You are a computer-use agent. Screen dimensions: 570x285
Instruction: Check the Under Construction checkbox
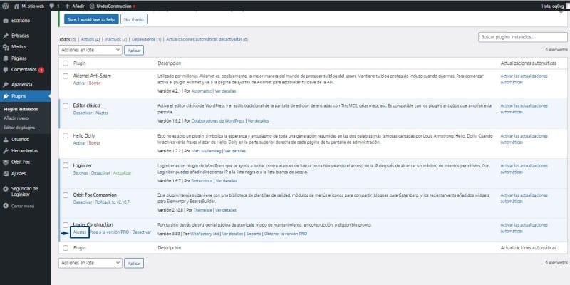[x=66, y=225]
